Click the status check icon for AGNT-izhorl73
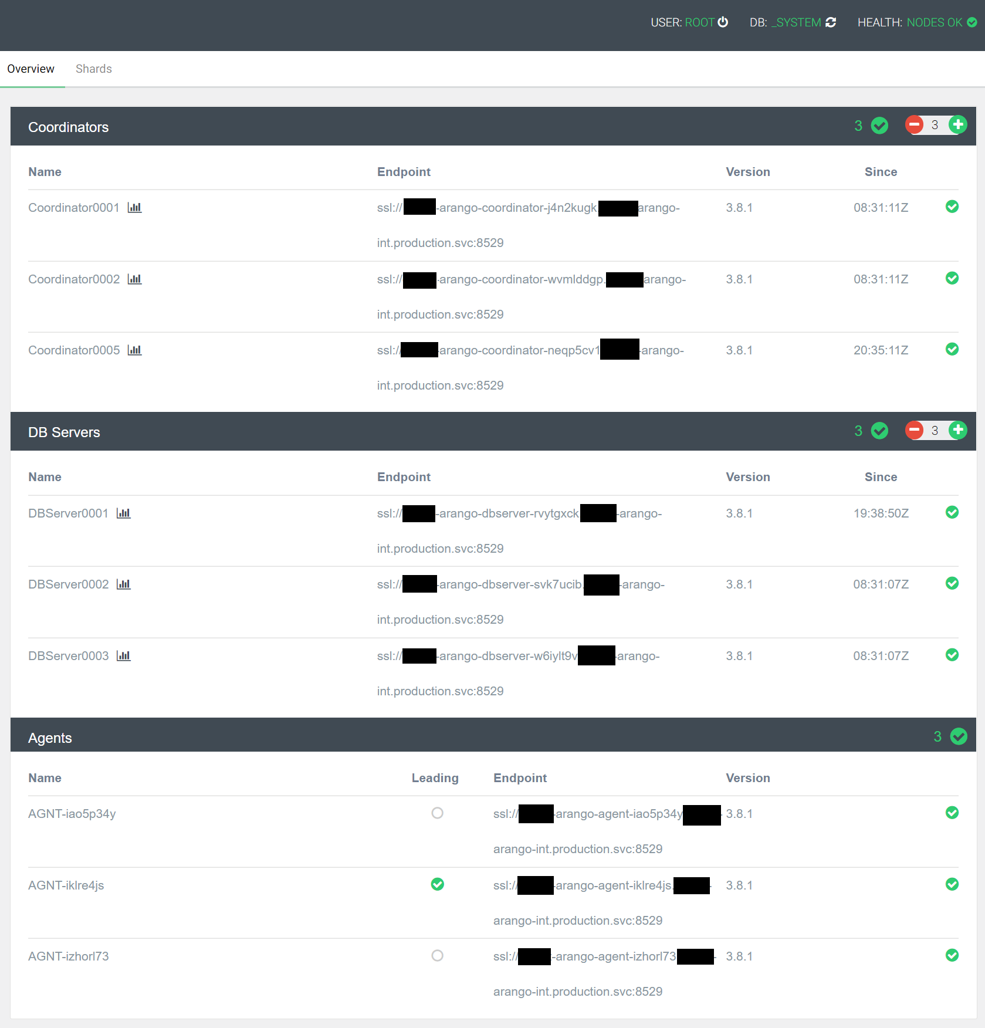The image size is (985, 1028). tap(952, 955)
